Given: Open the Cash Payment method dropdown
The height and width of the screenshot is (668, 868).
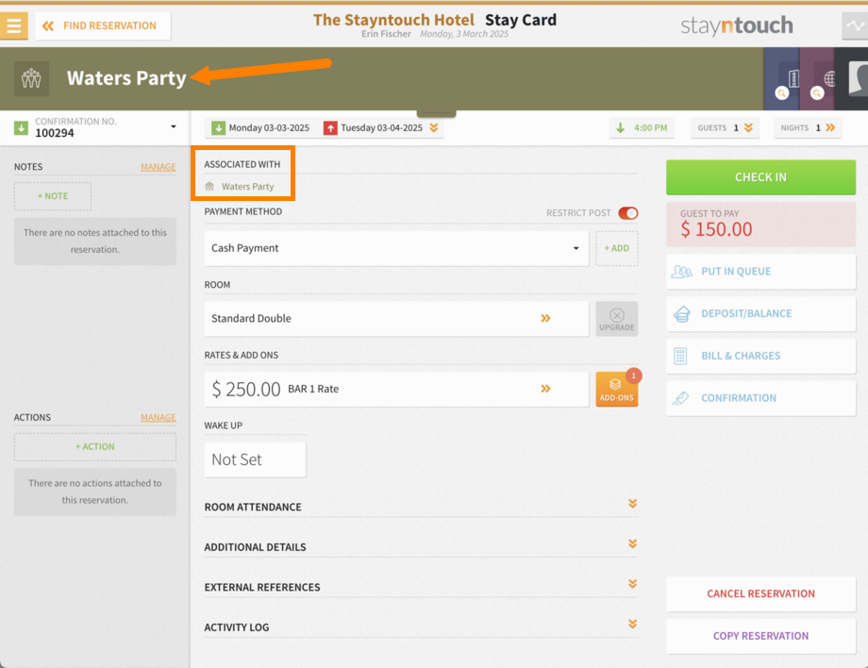Looking at the screenshot, I should pyautogui.click(x=396, y=248).
